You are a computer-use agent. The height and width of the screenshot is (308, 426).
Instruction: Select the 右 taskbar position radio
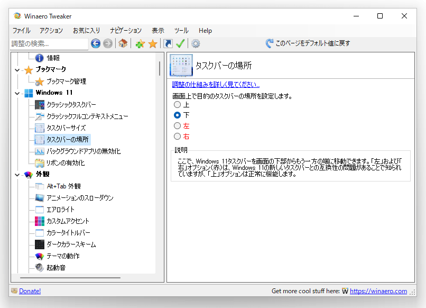(177, 137)
